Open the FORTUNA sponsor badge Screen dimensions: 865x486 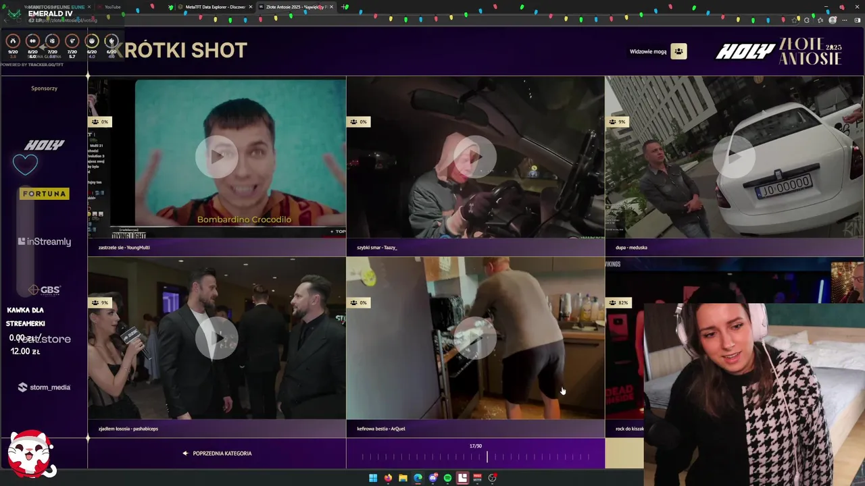coord(45,194)
